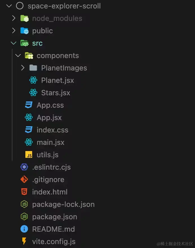
Task: Click the React icon beside Planet.jsx
Action: pyautogui.click(x=33, y=80)
